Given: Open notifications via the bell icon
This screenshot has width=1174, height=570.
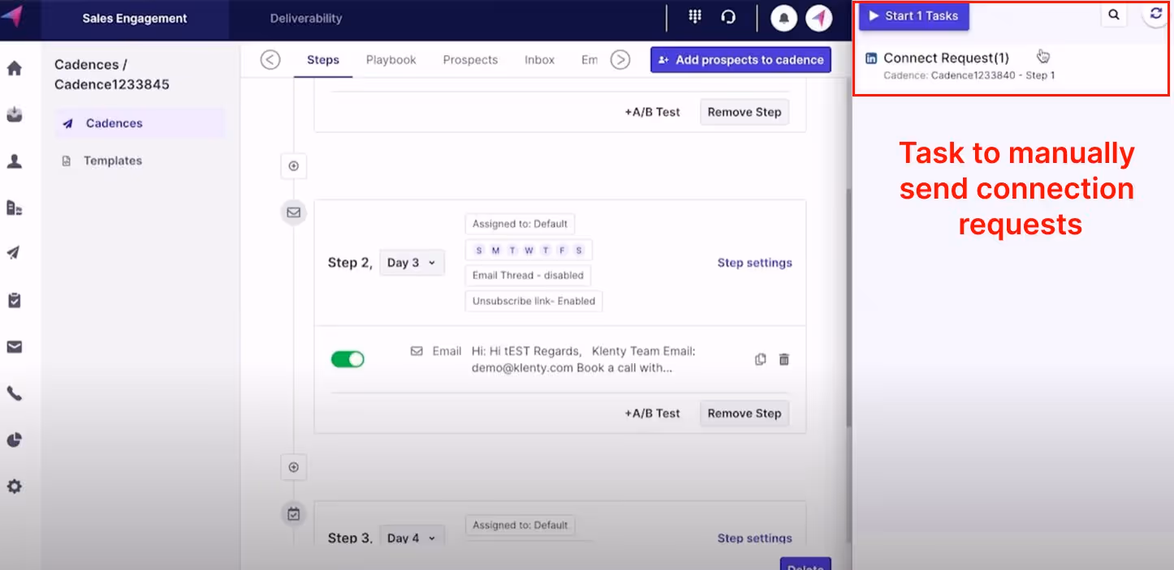Looking at the screenshot, I should tap(784, 16).
